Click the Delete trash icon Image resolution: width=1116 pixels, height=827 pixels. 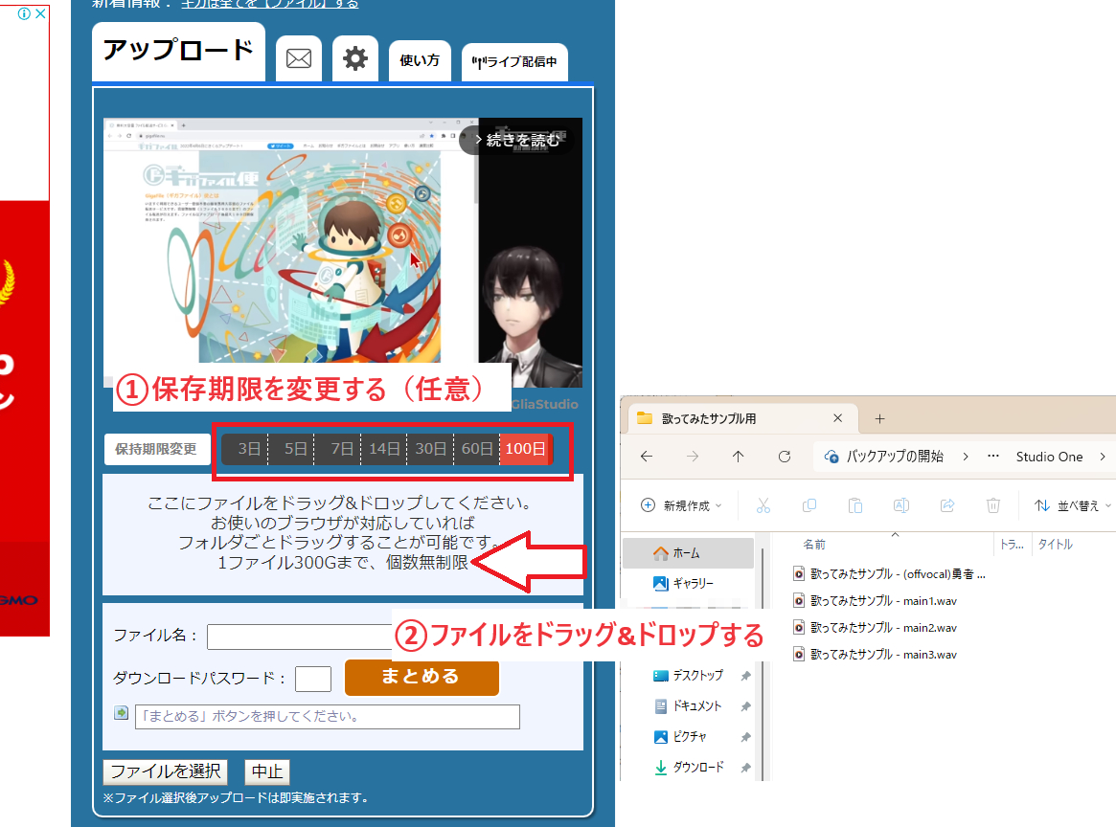point(992,505)
